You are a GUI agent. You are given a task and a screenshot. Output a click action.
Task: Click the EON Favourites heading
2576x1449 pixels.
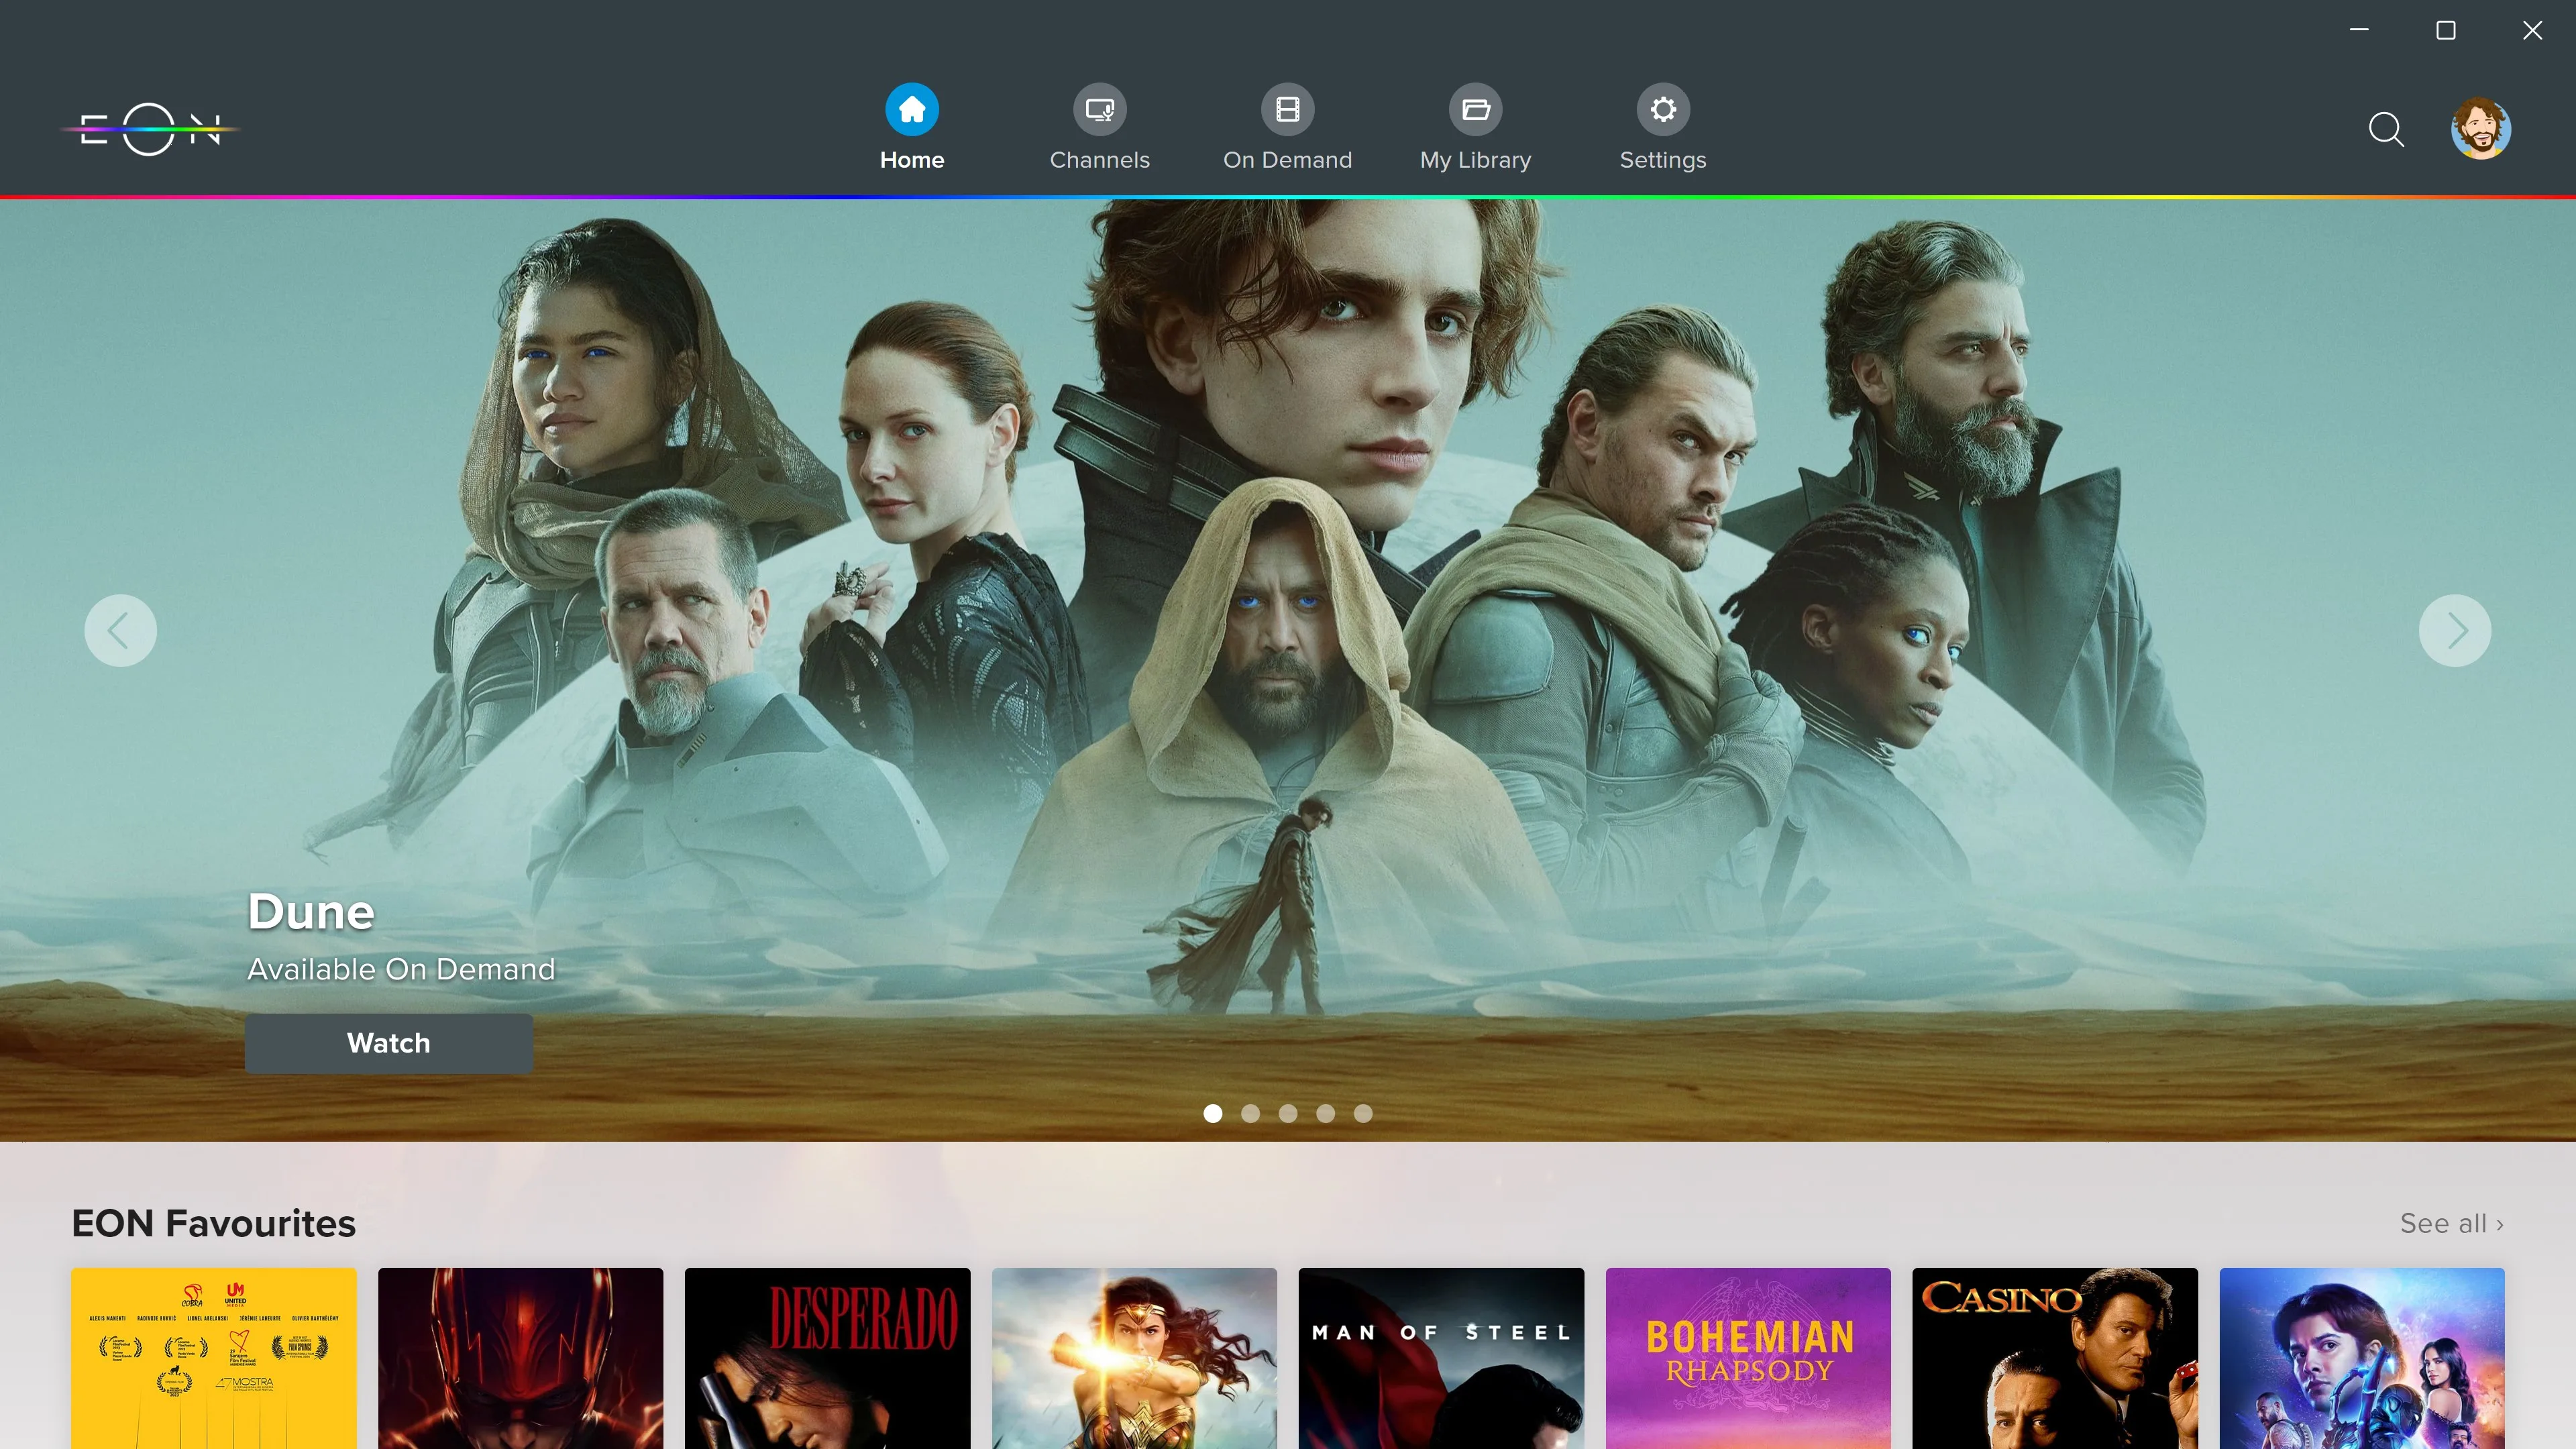pyautogui.click(x=214, y=1223)
